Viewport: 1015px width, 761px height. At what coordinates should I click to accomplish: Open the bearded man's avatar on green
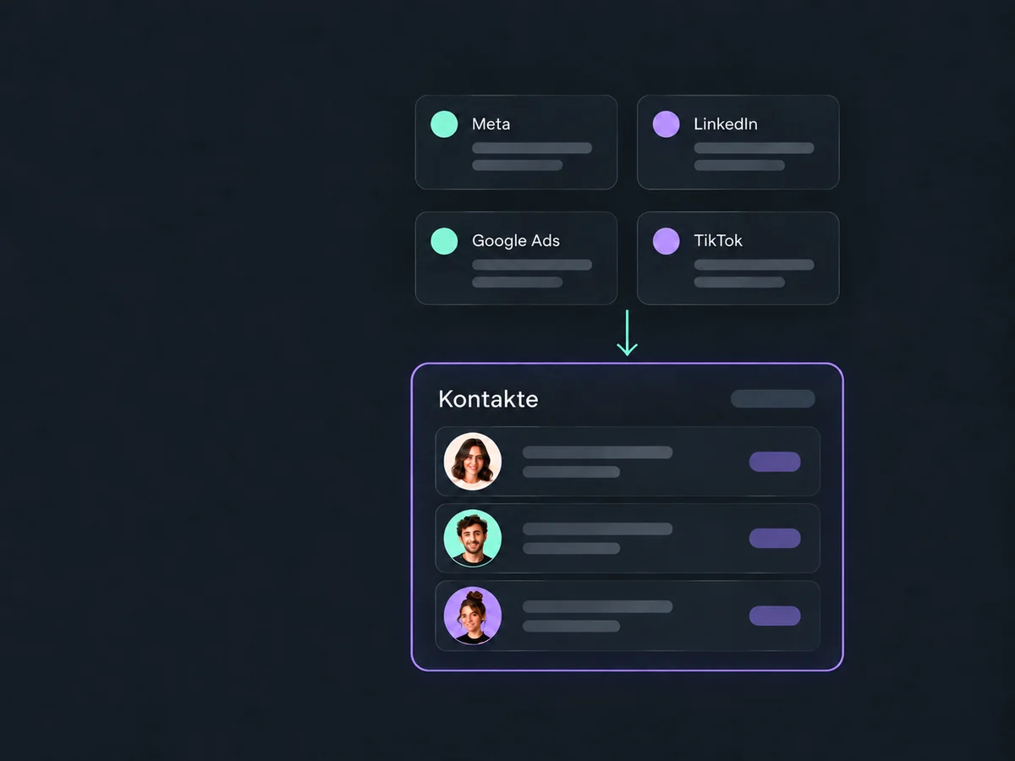point(473,539)
